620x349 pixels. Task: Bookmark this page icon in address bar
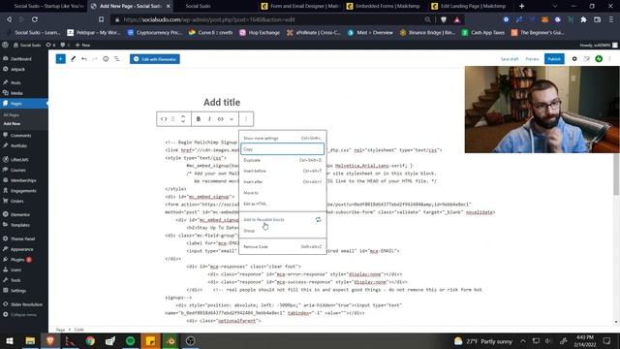pyautogui.click(x=102, y=19)
